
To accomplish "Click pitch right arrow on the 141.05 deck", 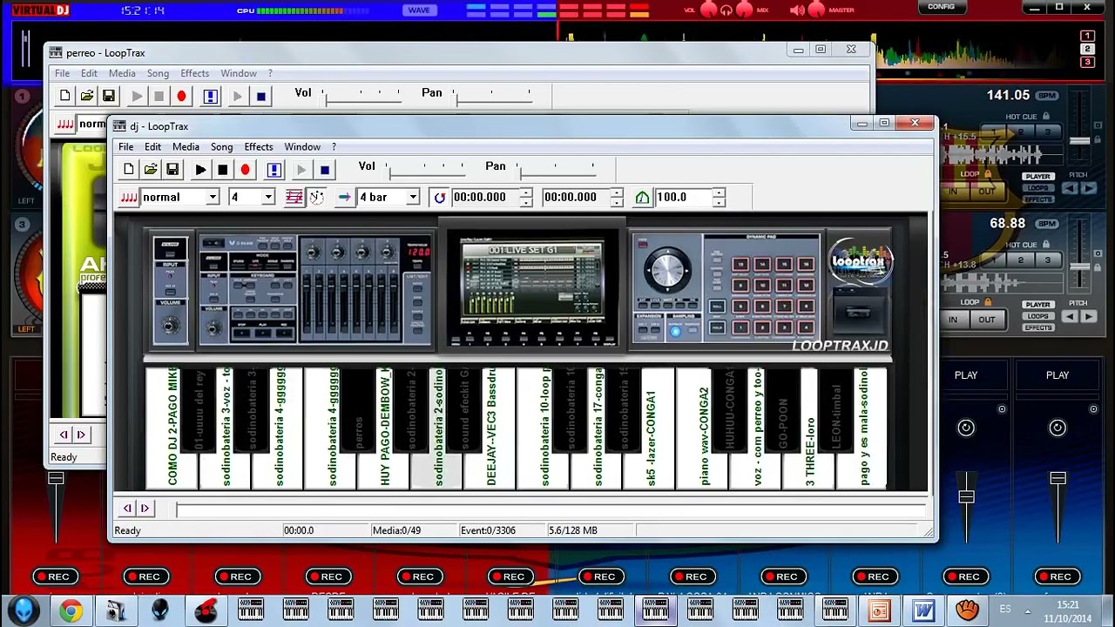I will tap(1087, 188).
